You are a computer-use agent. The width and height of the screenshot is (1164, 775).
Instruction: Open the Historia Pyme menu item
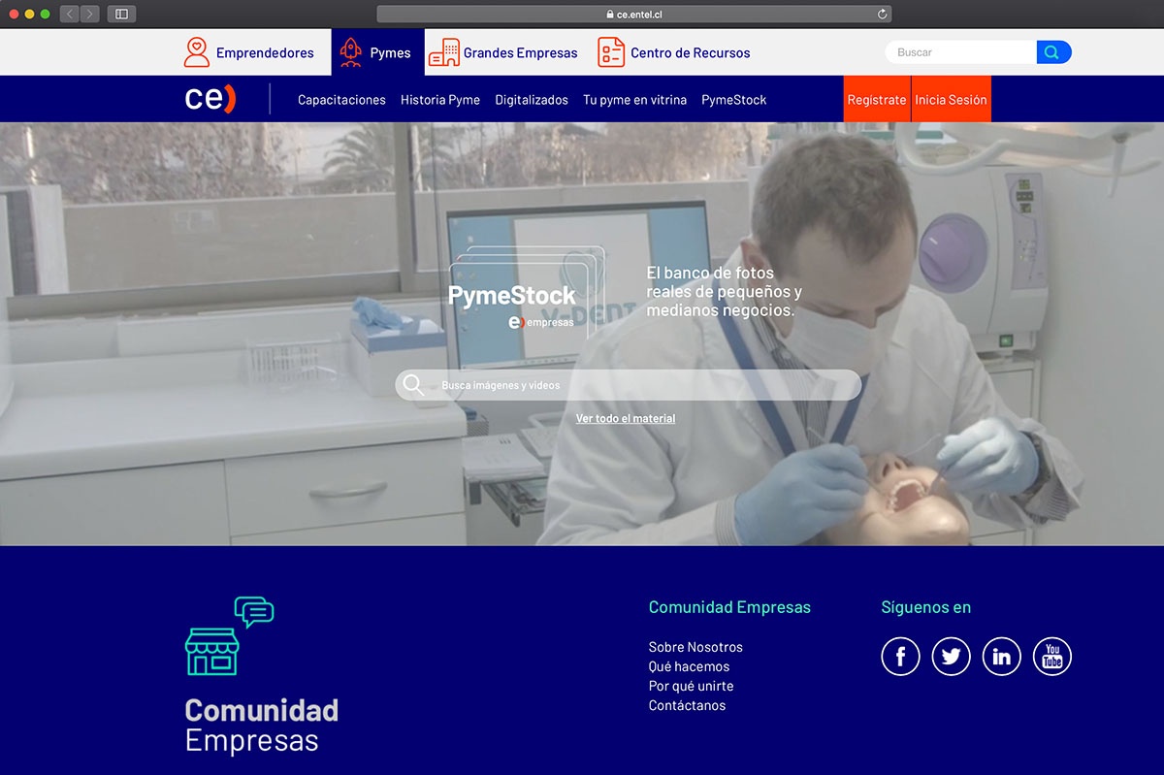[x=440, y=100]
